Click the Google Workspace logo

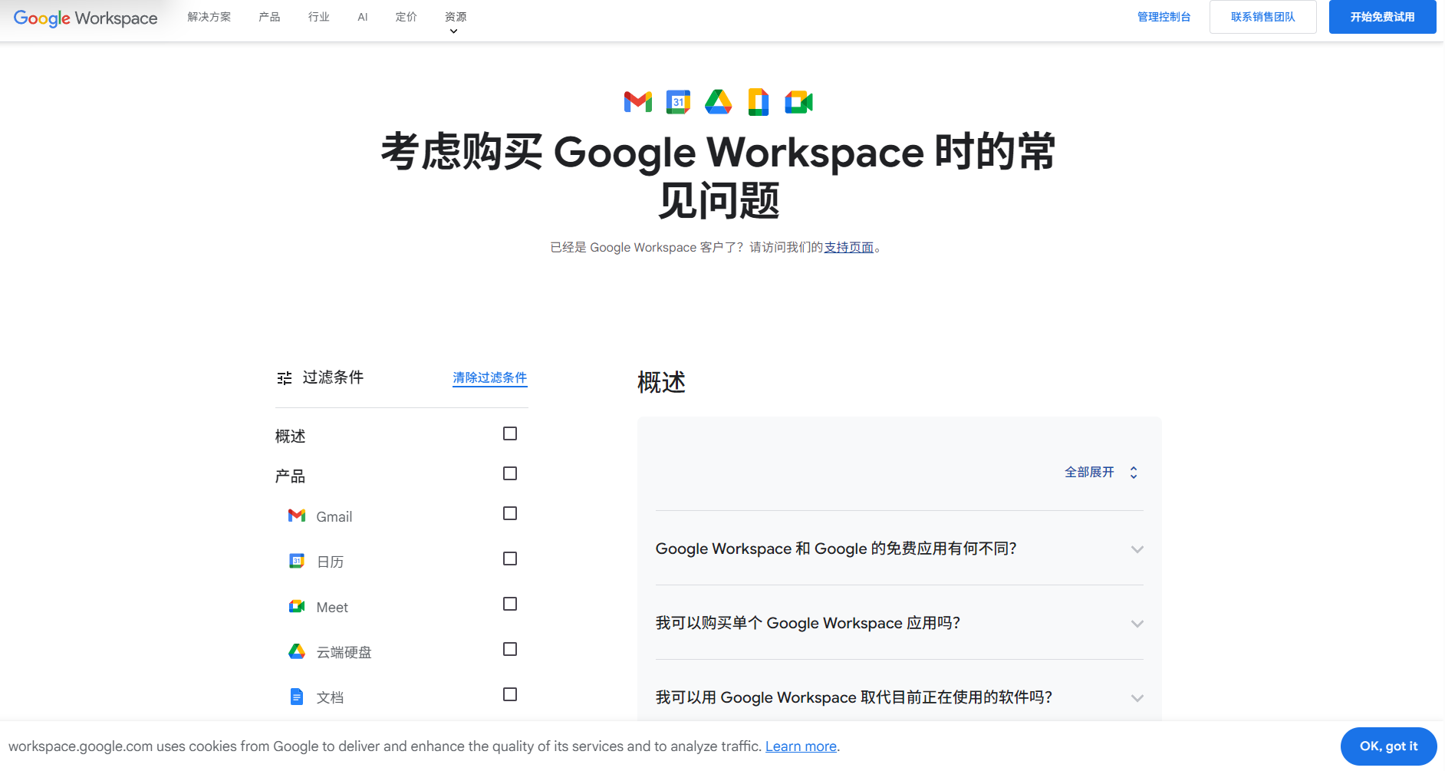tap(85, 18)
